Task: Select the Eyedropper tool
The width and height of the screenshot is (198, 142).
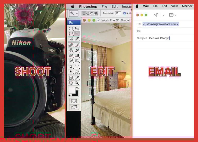Action: coord(77,77)
